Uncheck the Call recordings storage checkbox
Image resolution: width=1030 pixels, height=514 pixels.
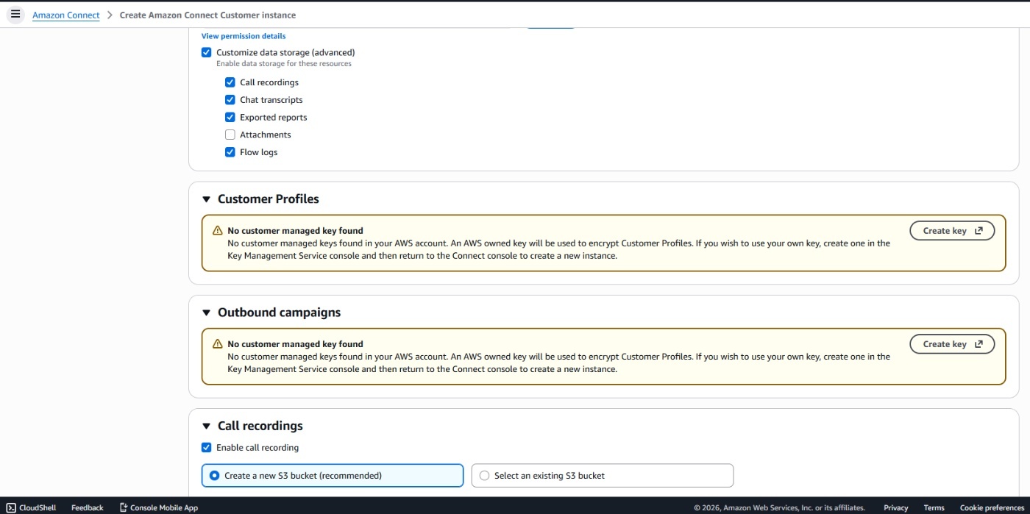coord(230,82)
